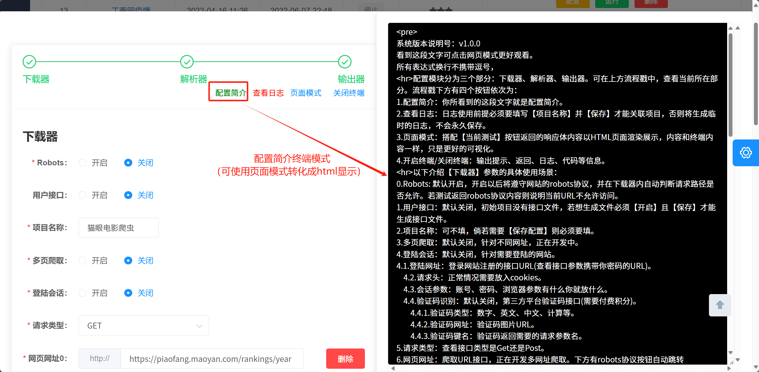759x372 pixels.
Task: Open the 请求类型 GET dropdown
Action: click(144, 326)
